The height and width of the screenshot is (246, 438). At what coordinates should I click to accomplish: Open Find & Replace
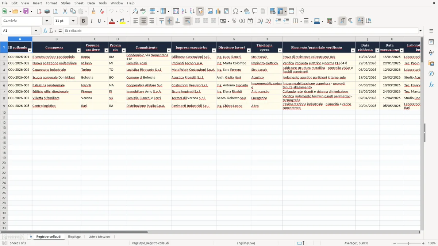(135, 11)
